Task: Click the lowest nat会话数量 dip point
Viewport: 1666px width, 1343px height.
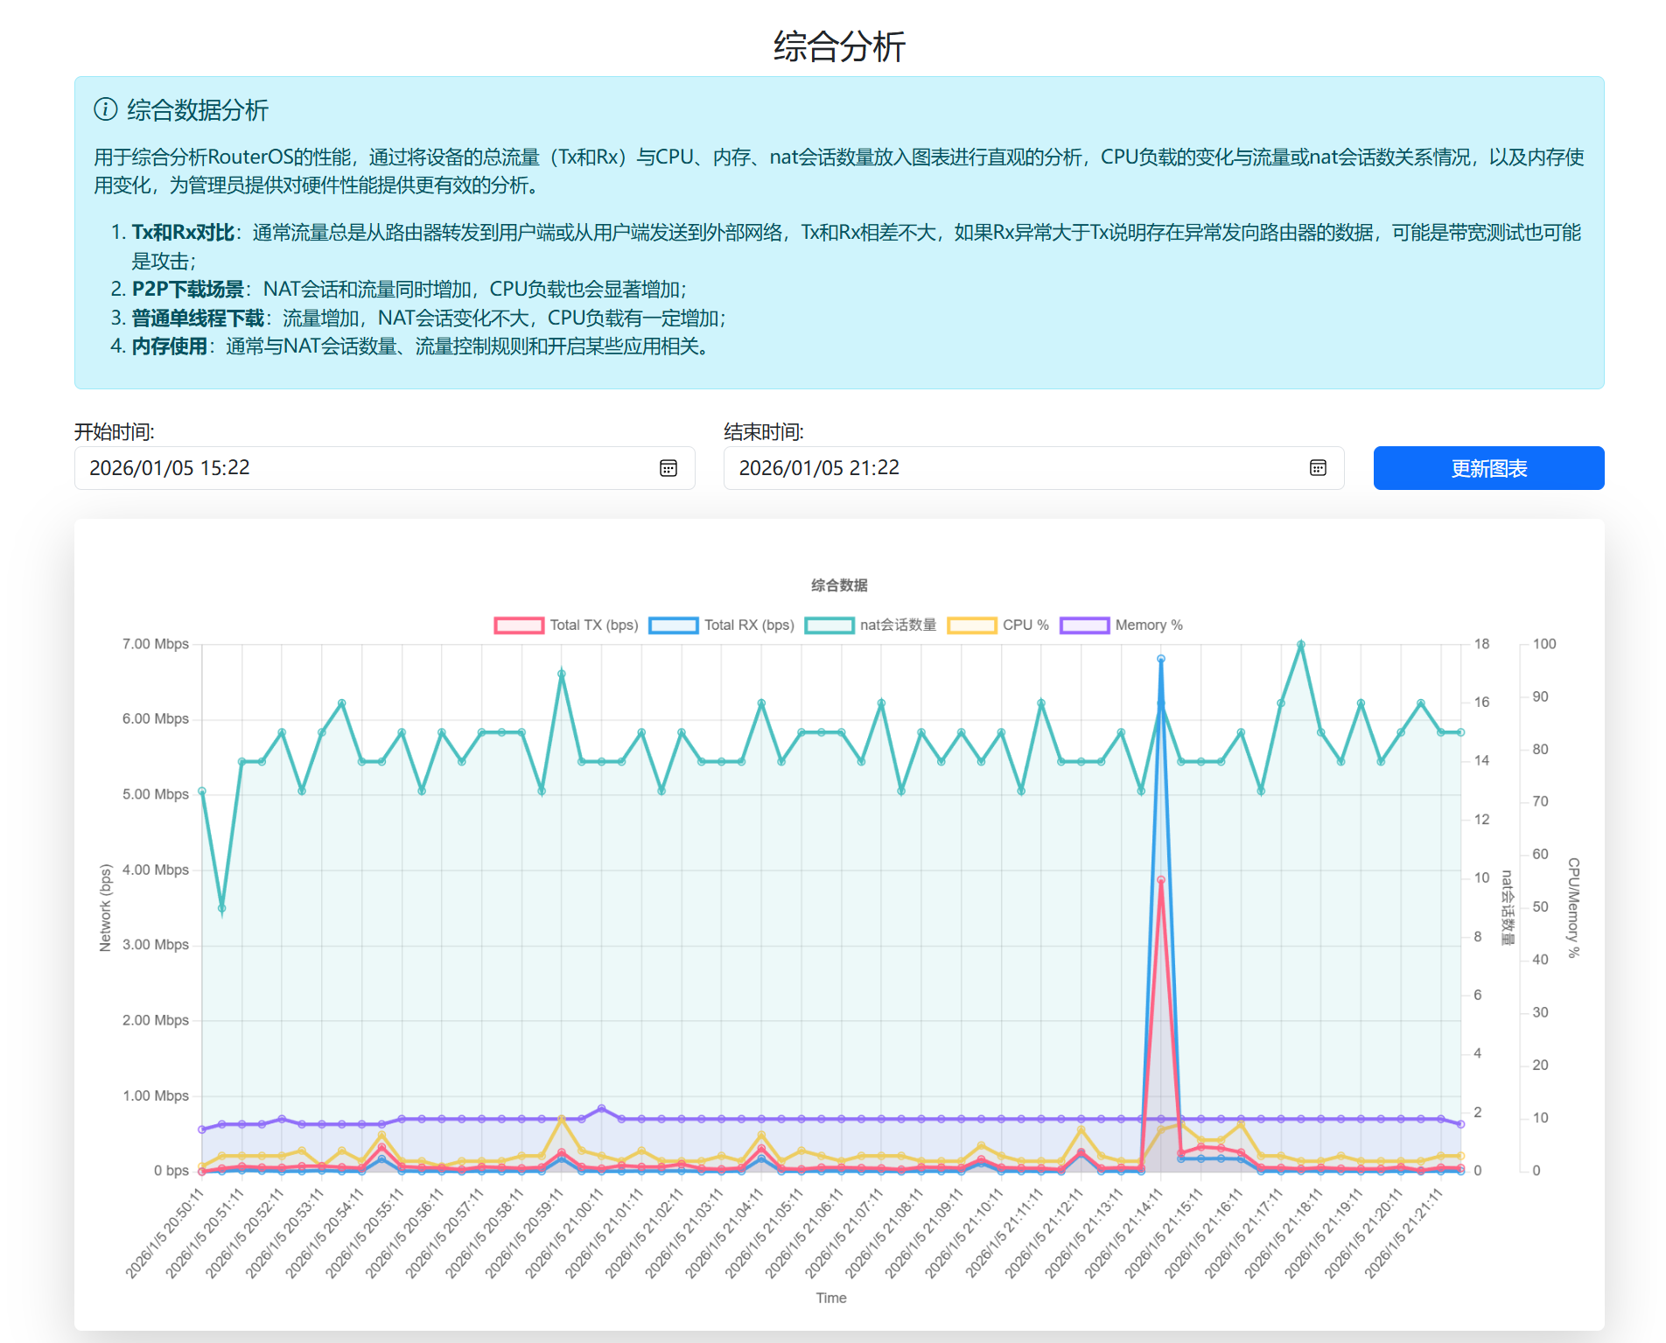Action: (x=222, y=908)
